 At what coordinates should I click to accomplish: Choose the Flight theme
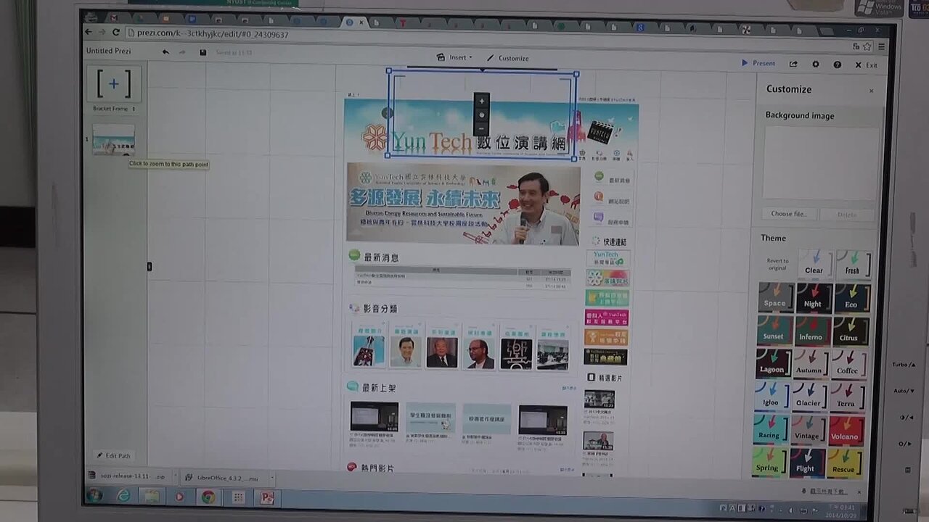(x=806, y=463)
